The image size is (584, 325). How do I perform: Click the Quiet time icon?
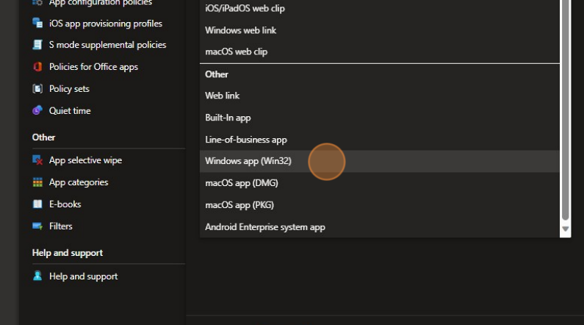tap(37, 111)
